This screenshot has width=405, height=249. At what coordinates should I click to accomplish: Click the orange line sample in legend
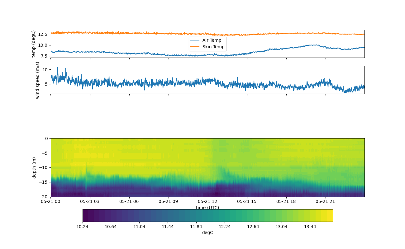(x=195, y=47)
